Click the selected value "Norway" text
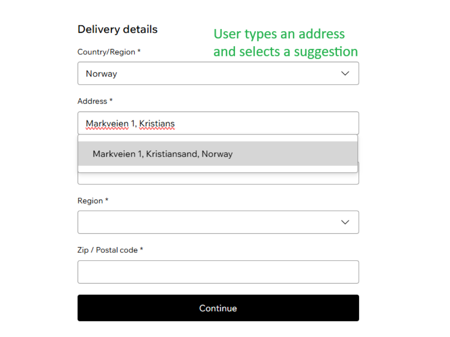Image resolution: width=450 pixels, height=337 pixels. [101, 74]
